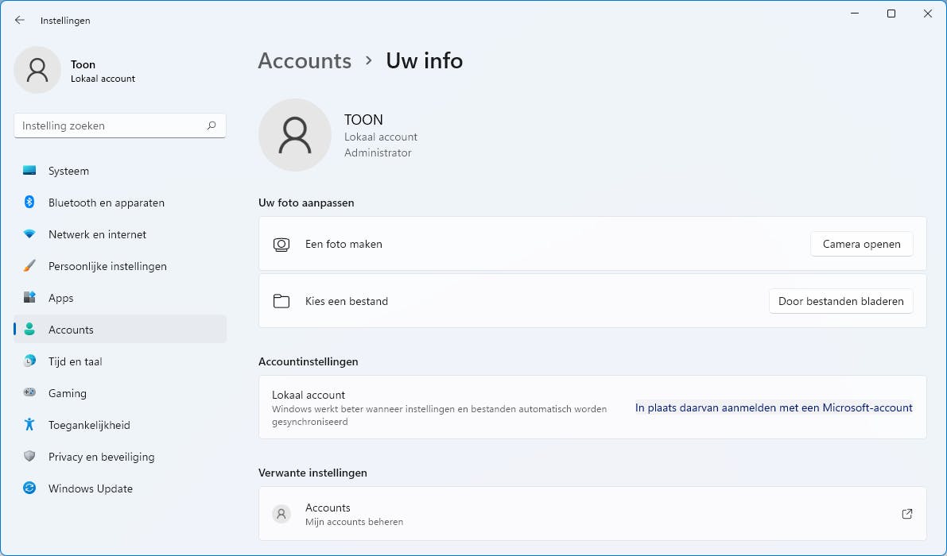
Task: Open the Apps icon in sidebar
Action: tap(29, 298)
